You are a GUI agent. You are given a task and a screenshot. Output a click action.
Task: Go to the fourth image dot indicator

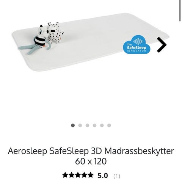pyautogui.click(x=95, y=126)
